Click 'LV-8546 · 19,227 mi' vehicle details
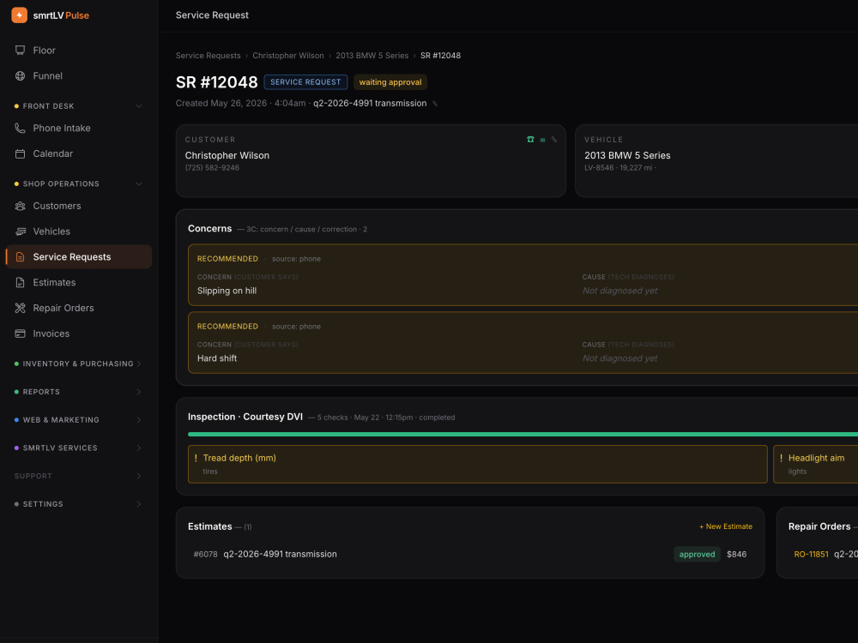The image size is (858, 643). 620,168
